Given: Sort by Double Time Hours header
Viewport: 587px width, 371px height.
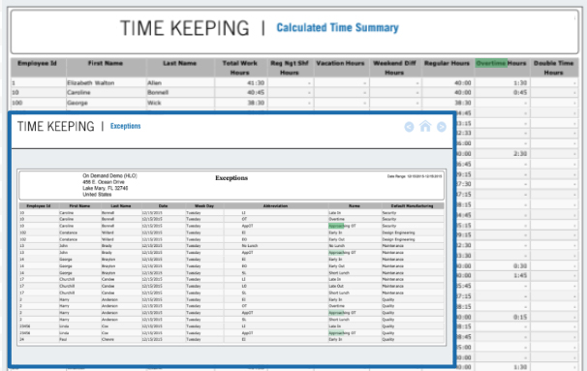Looking at the screenshot, I should click(x=553, y=68).
